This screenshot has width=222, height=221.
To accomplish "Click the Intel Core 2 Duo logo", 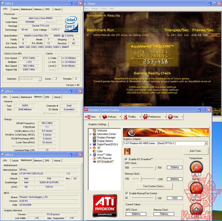I will click(x=71, y=24).
